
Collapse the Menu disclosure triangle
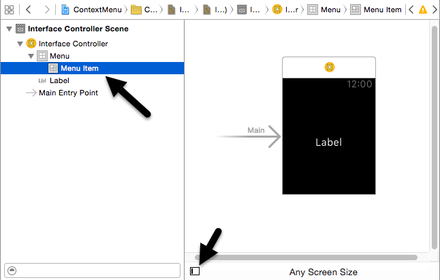pyautogui.click(x=30, y=56)
